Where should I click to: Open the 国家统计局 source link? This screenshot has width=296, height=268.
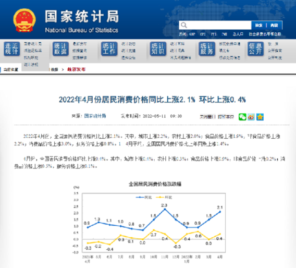pos(95,116)
